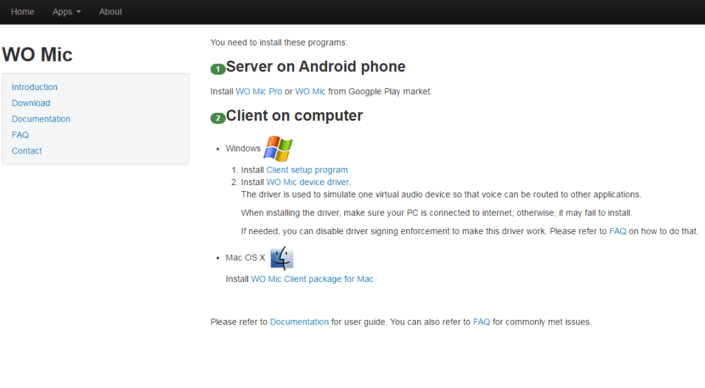The height and width of the screenshot is (388, 705).
Task: Click the green number 2 badge
Action: (218, 118)
